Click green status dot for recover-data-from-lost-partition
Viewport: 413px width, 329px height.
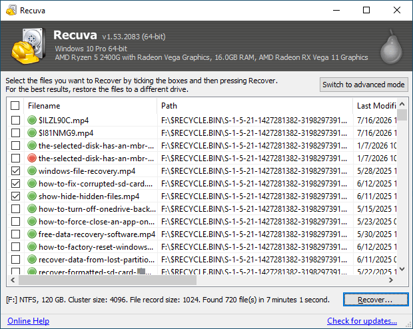click(x=32, y=259)
